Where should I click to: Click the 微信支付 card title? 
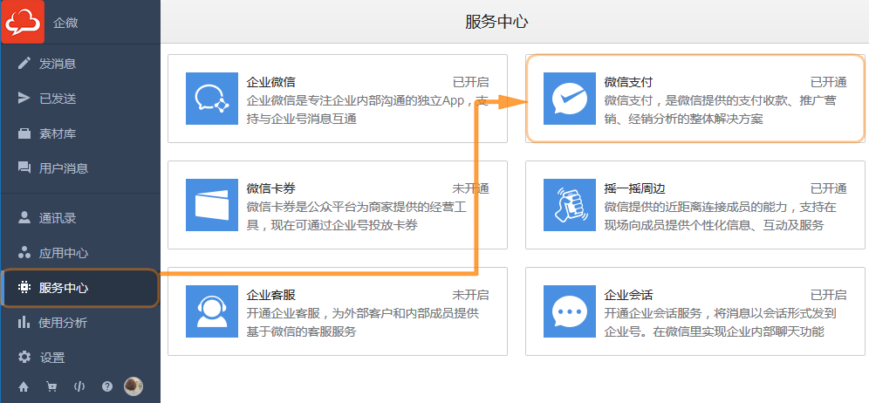click(628, 82)
